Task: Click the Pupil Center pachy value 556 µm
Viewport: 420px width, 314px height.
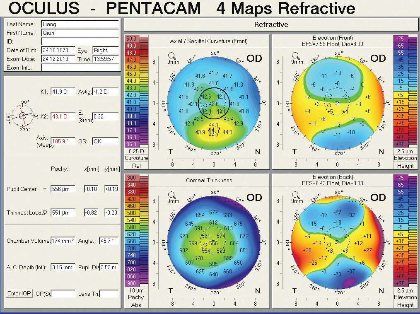Action: [63, 189]
